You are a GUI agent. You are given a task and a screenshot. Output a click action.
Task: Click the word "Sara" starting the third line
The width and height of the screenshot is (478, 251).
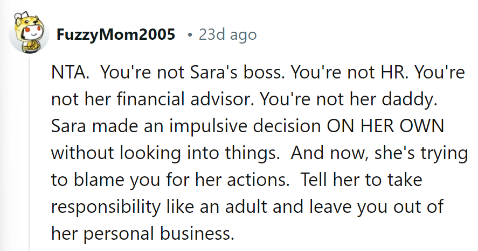tap(69, 126)
